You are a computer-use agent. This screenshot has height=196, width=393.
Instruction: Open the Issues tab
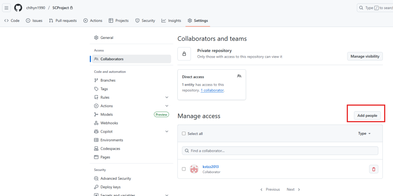pos(34,21)
